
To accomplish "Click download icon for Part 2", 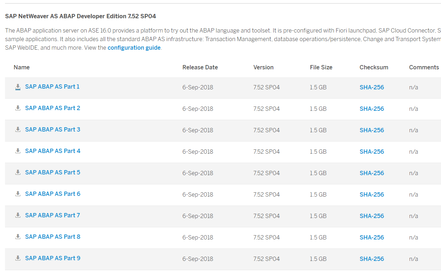I will tap(18, 108).
